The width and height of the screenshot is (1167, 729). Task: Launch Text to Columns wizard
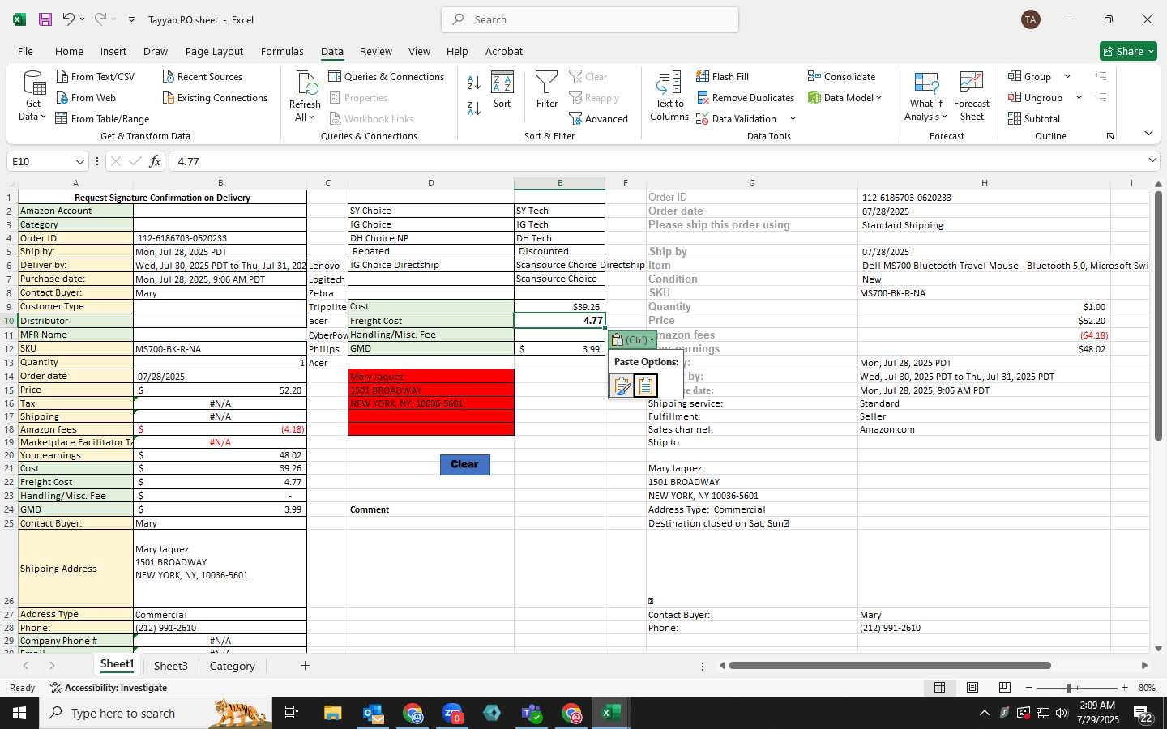tap(669, 96)
